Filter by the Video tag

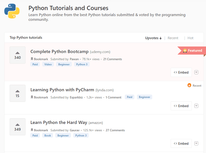48,64
